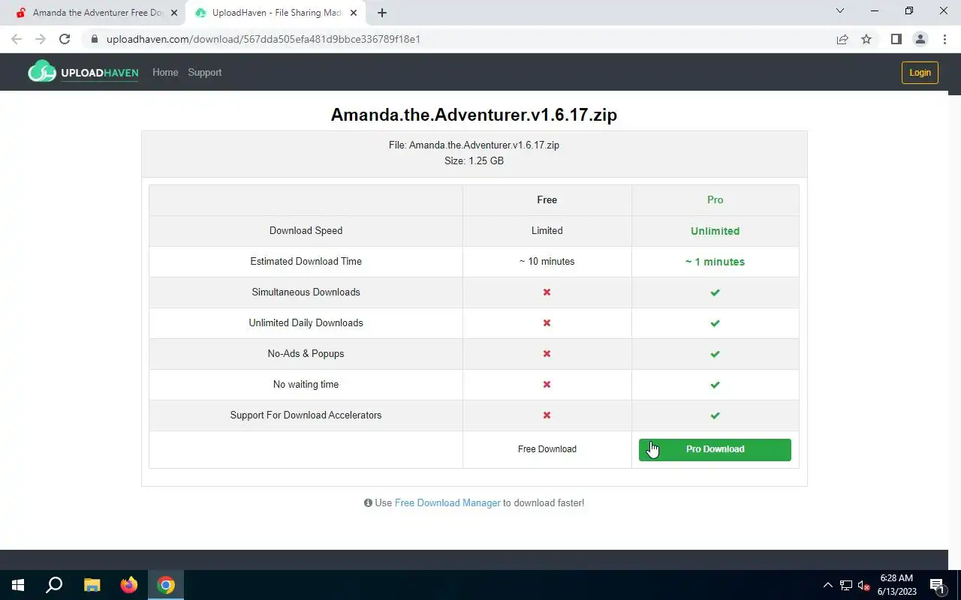Open the tab search chevron

point(840,11)
